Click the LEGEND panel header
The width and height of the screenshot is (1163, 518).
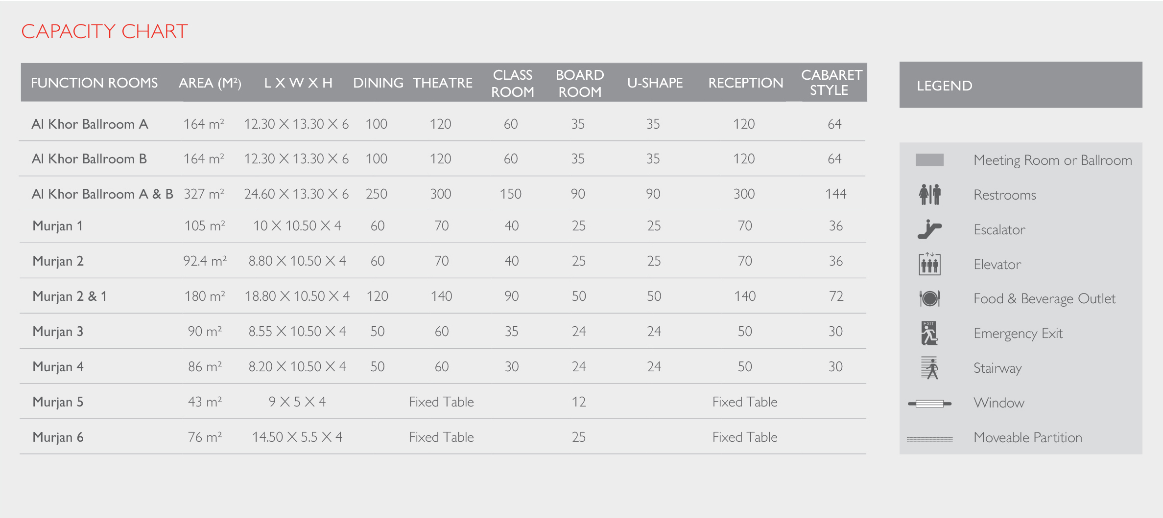[1021, 85]
